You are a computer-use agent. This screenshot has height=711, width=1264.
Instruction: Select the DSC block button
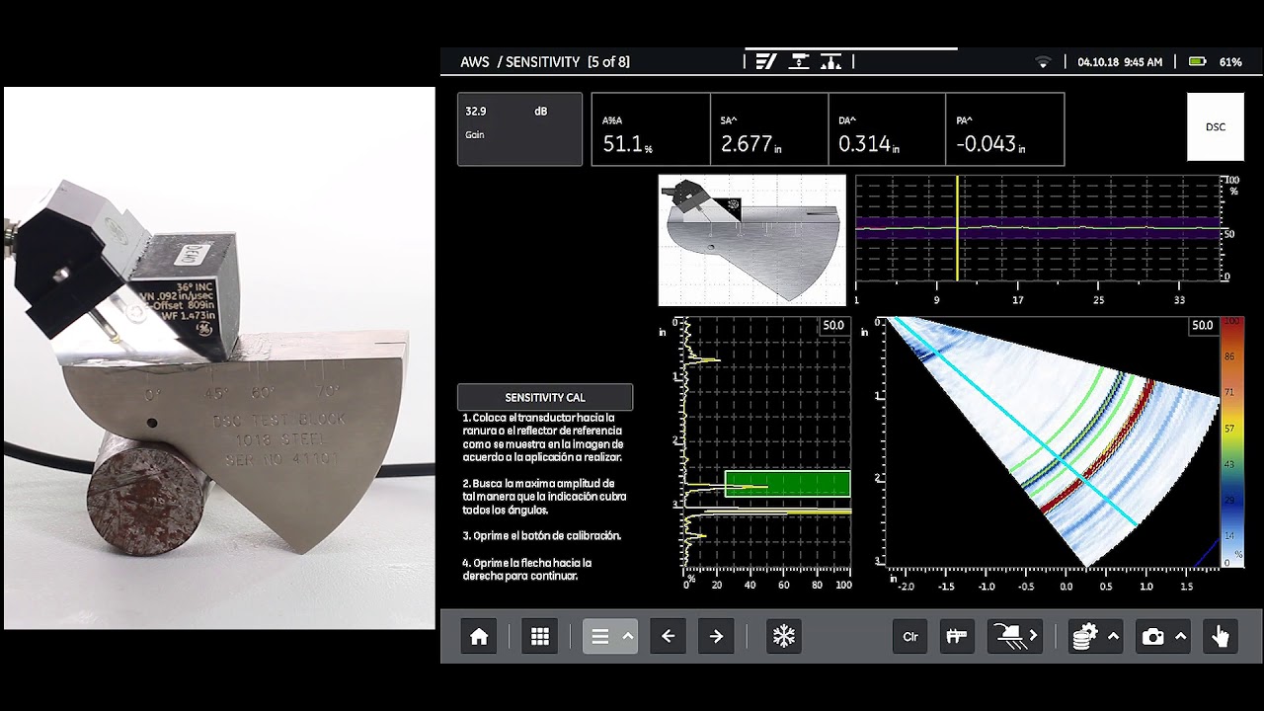1216,127
